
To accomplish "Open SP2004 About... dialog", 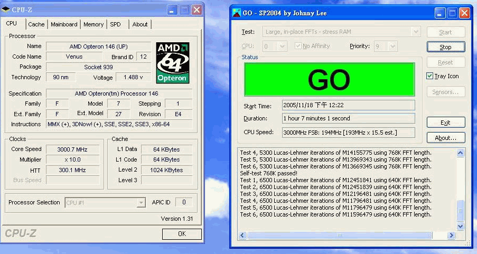I will click(x=446, y=138).
